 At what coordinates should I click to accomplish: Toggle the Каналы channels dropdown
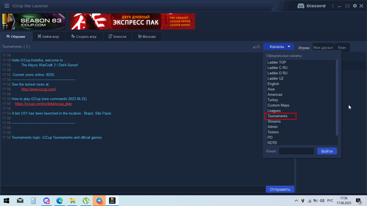[x=278, y=47]
